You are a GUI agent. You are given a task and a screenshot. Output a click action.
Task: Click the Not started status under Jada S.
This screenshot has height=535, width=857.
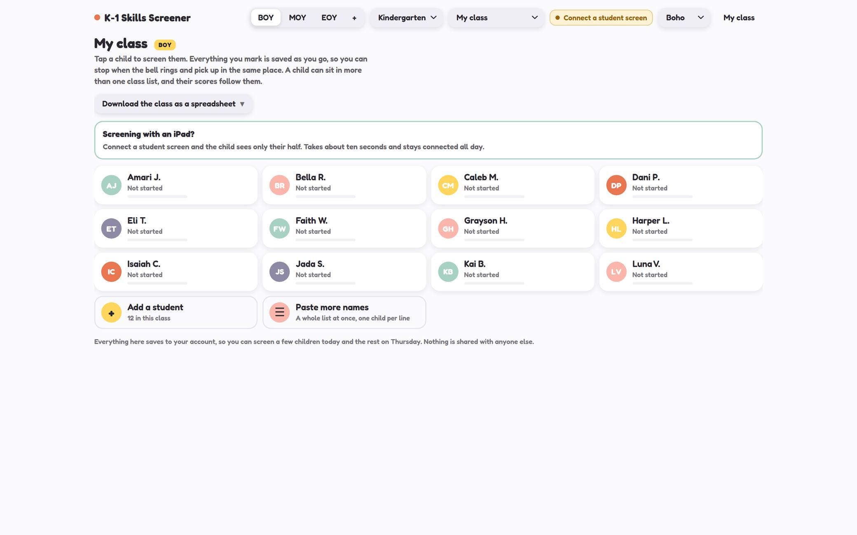tap(313, 274)
